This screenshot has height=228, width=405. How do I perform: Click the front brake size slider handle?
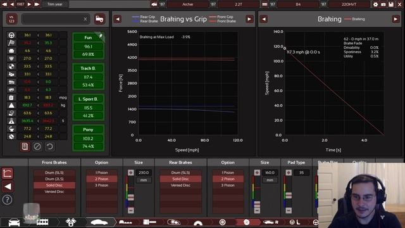131,198
